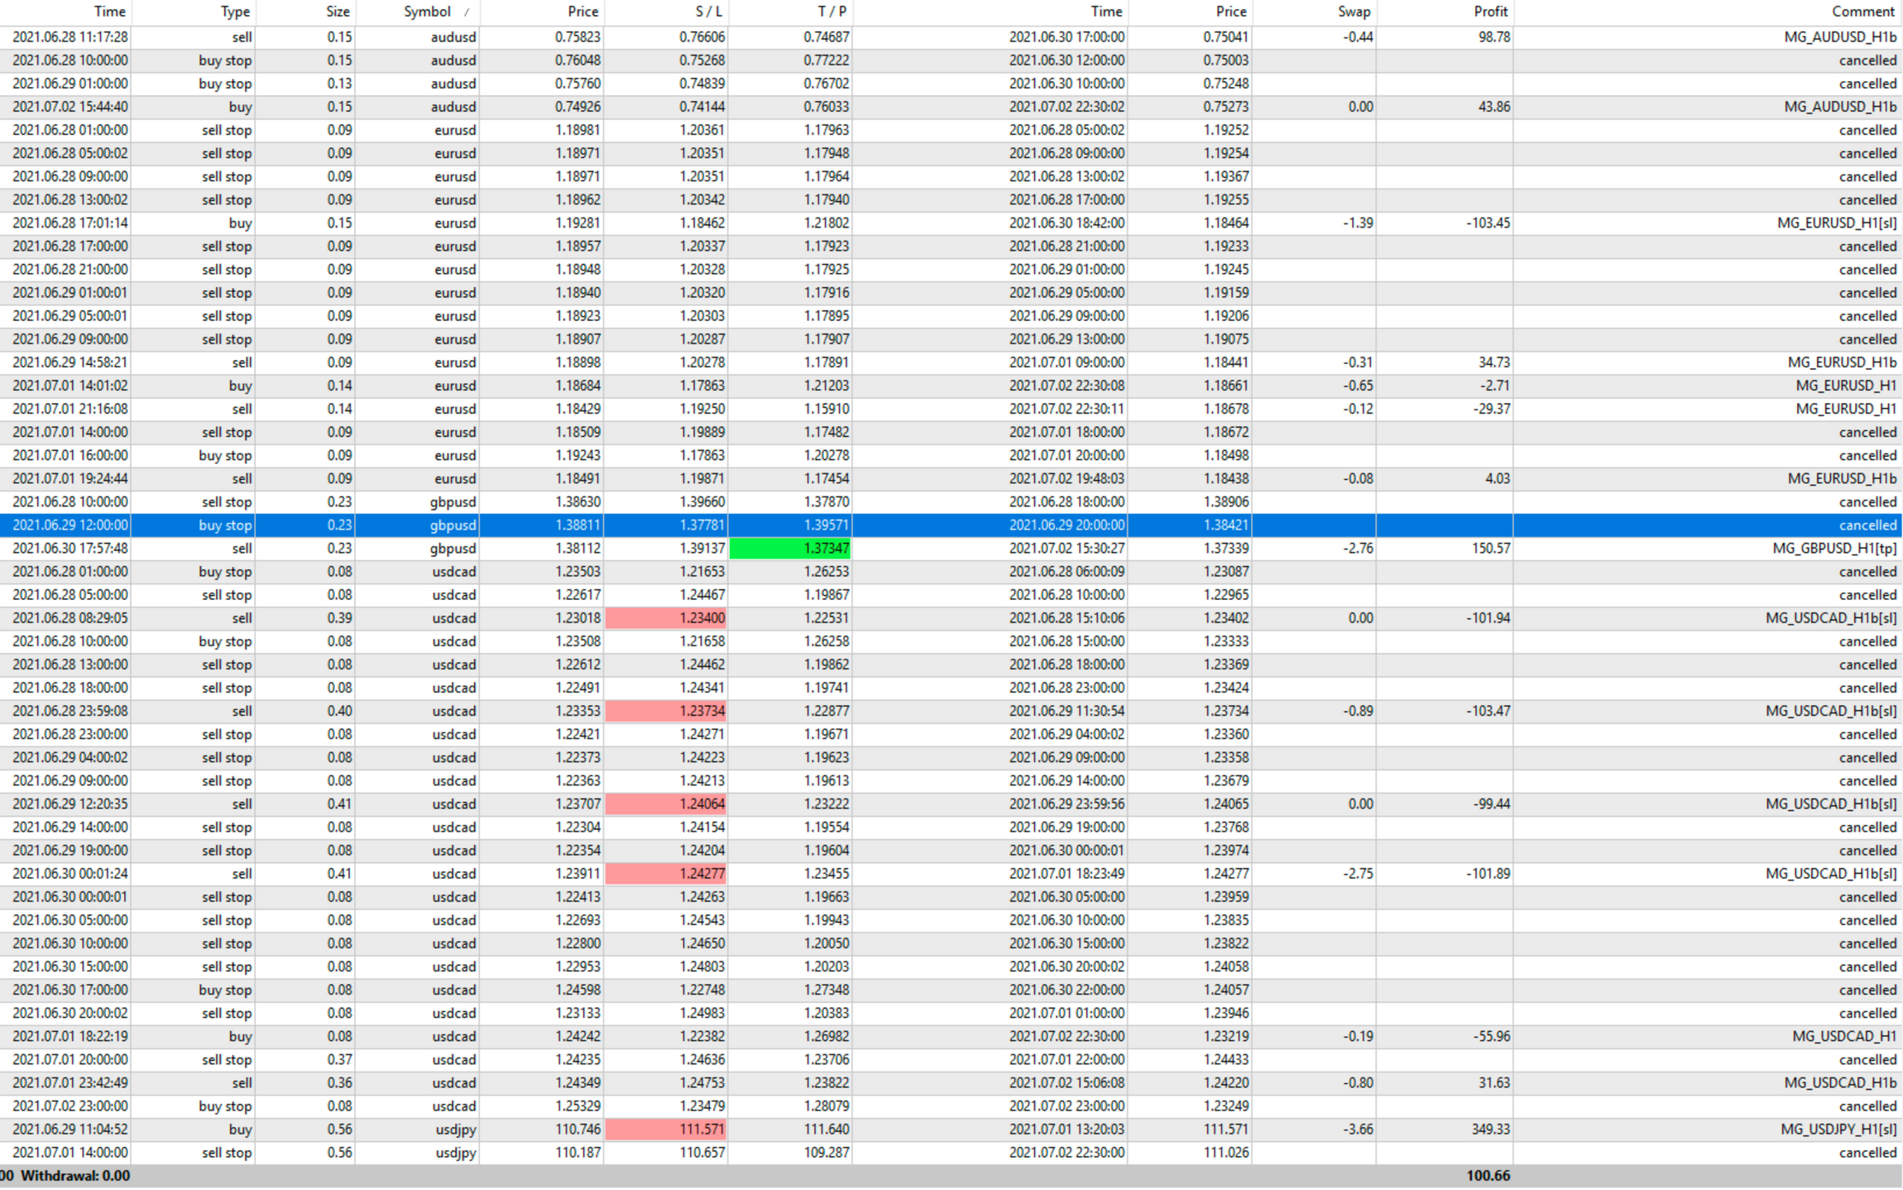
Task: Sort by the Type column header
Action: coord(235,12)
